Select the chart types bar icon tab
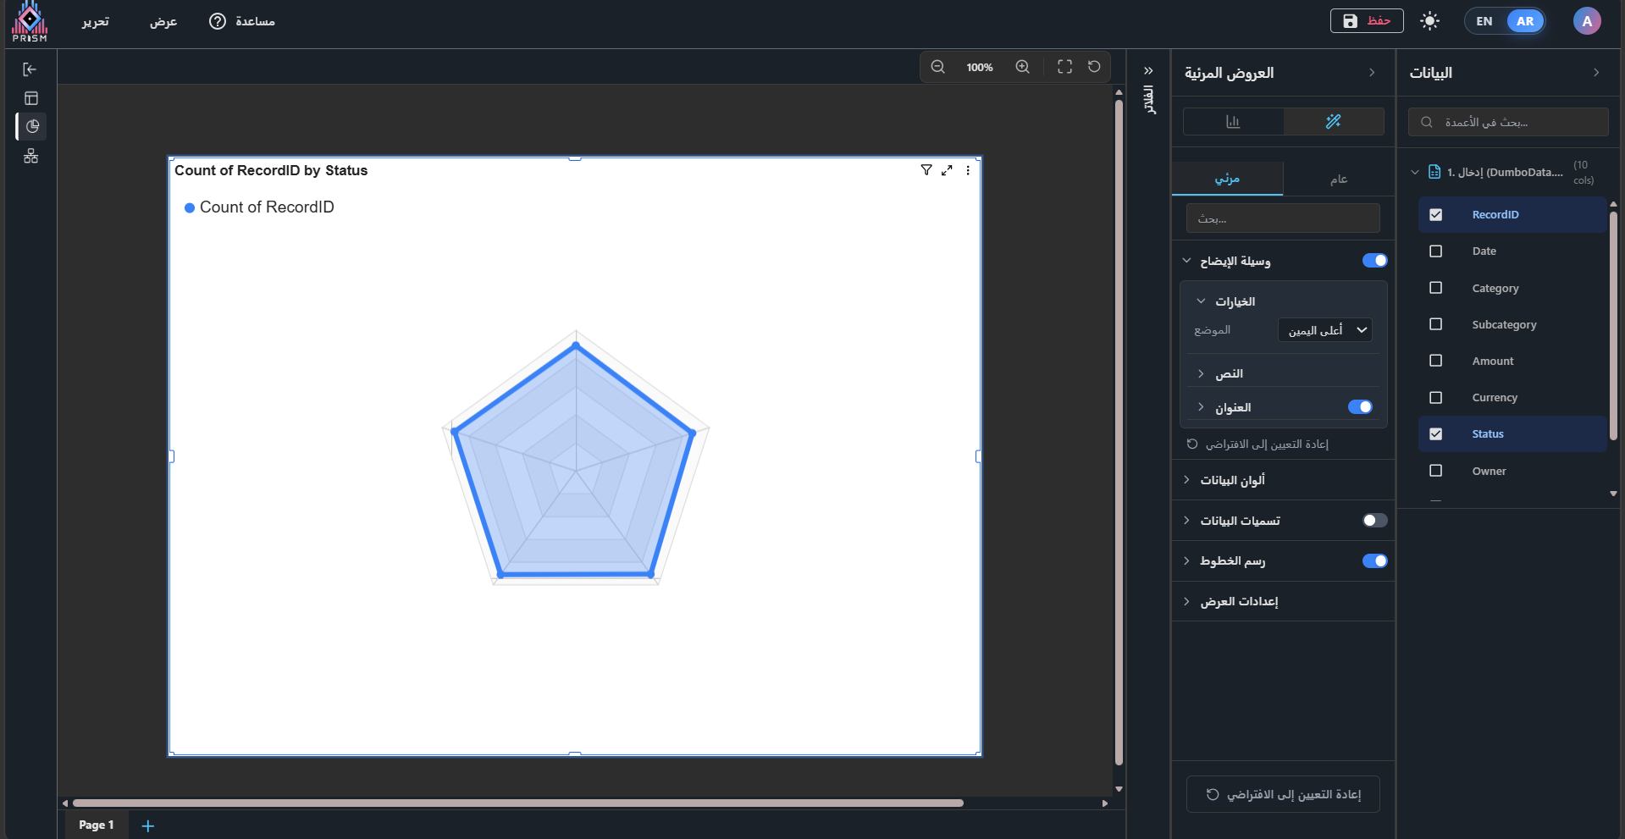 click(x=1232, y=122)
